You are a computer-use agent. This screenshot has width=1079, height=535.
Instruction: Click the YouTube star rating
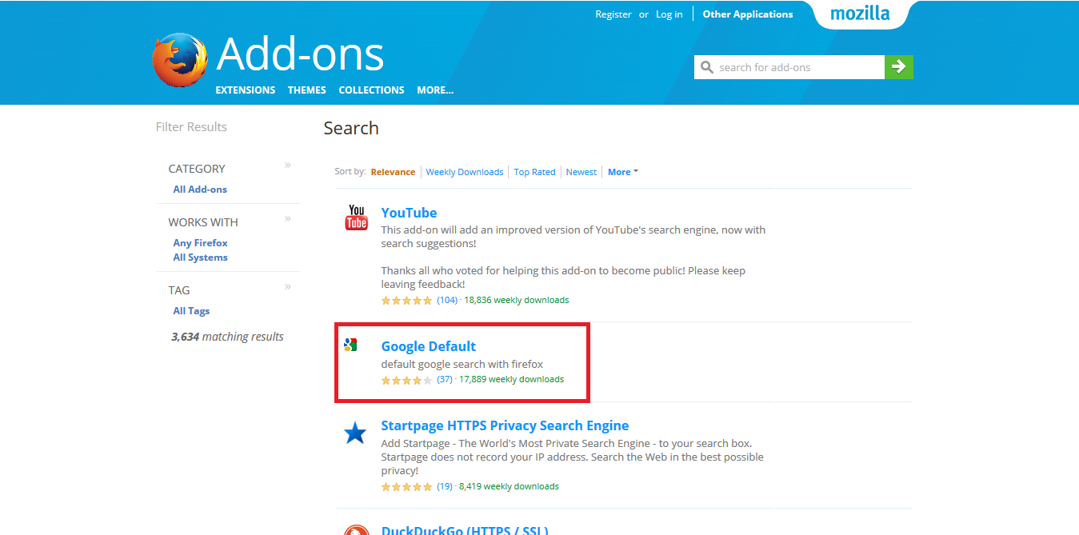coord(406,301)
